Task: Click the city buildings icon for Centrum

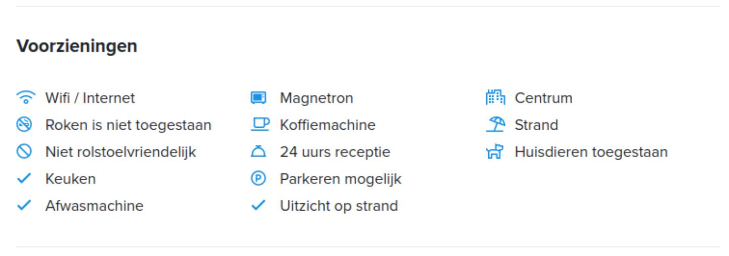Action: pos(492,98)
